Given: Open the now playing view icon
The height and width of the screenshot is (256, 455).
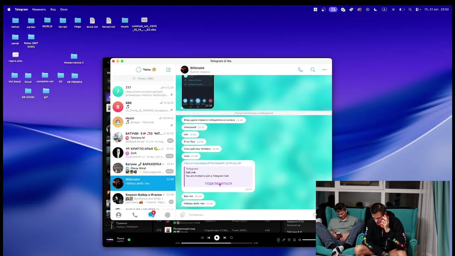Looking at the screenshot, I should pos(278,240).
